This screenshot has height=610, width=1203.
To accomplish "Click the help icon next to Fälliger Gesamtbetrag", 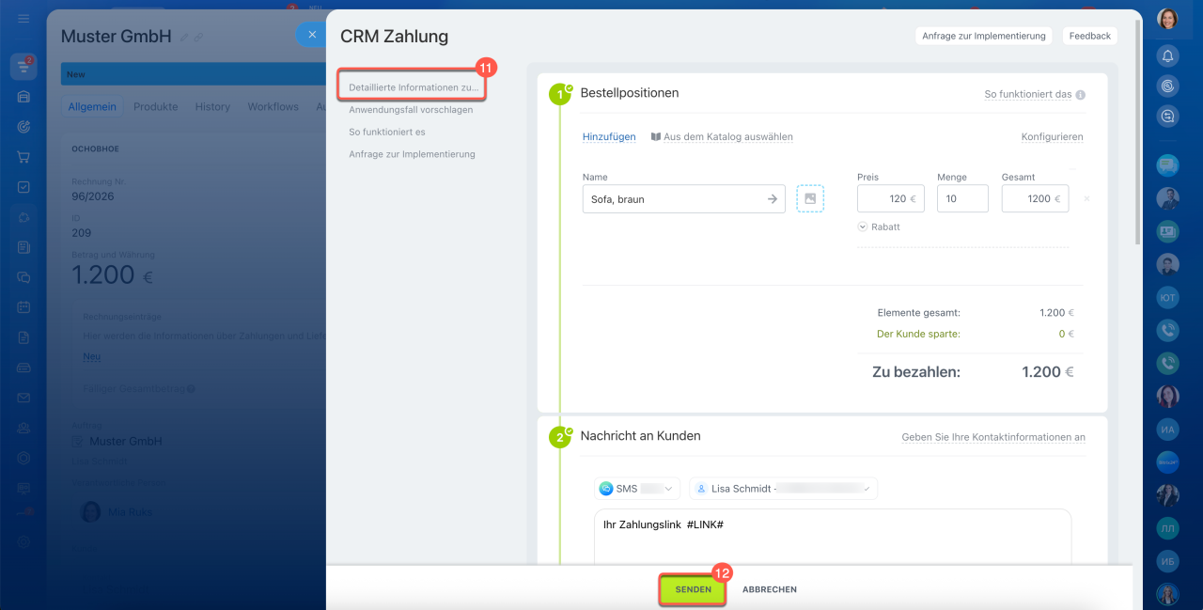I will [191, 388].
